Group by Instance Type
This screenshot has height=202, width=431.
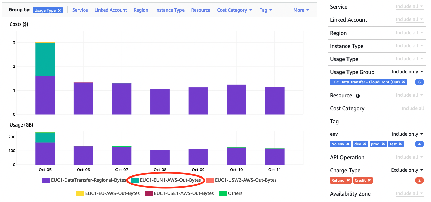[170, 10]
